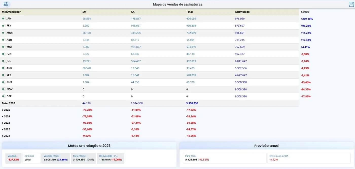Open the JUL Acumulado value 6.811.647

click(241, 61)
